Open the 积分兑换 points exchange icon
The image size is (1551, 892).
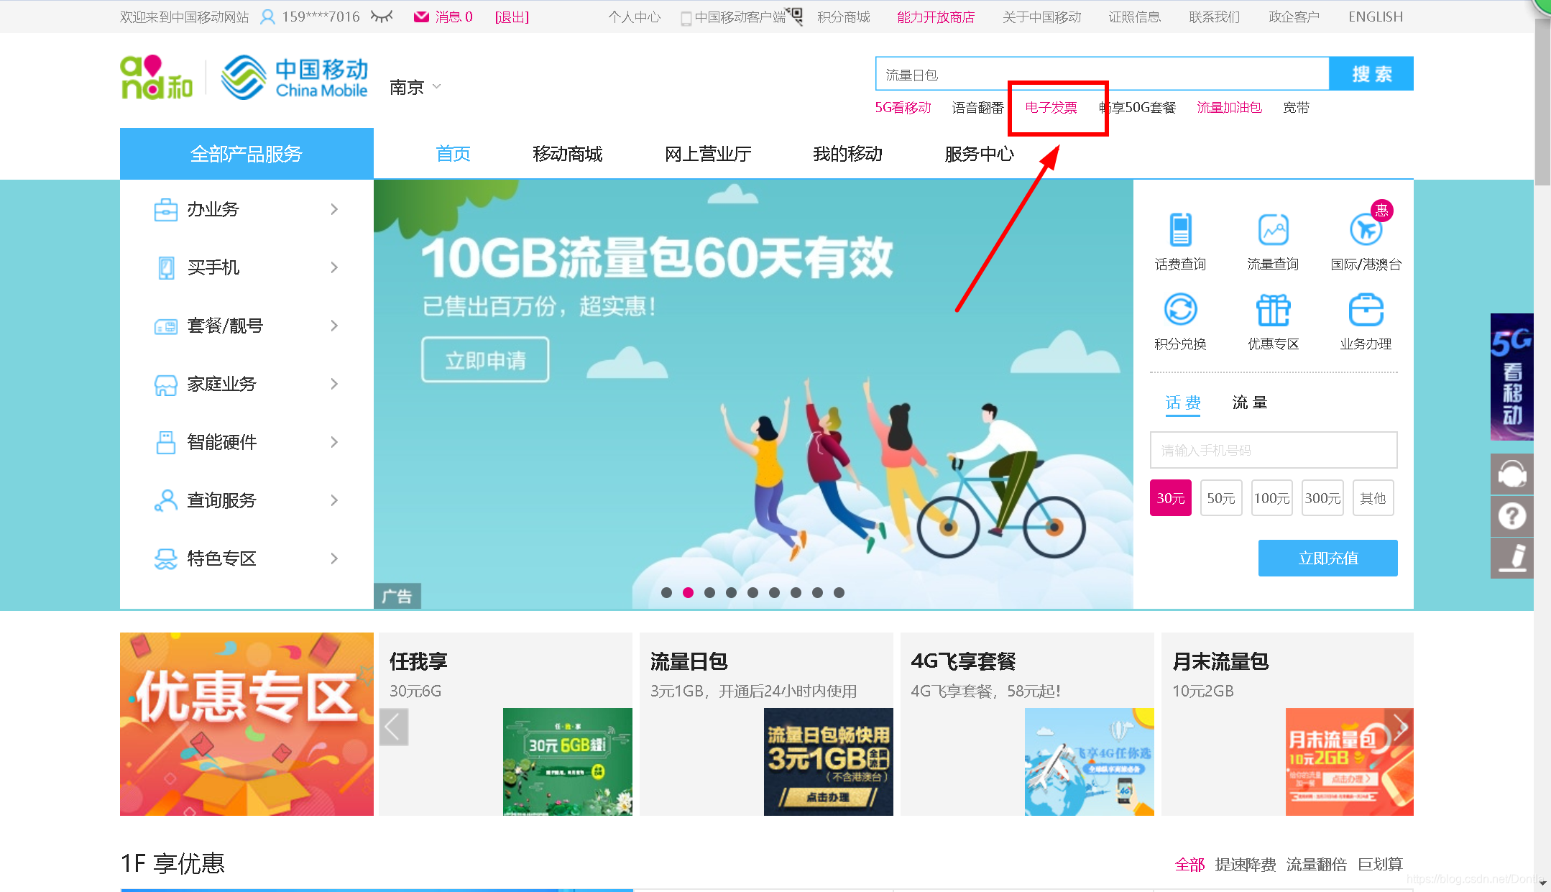(1180, 310)
